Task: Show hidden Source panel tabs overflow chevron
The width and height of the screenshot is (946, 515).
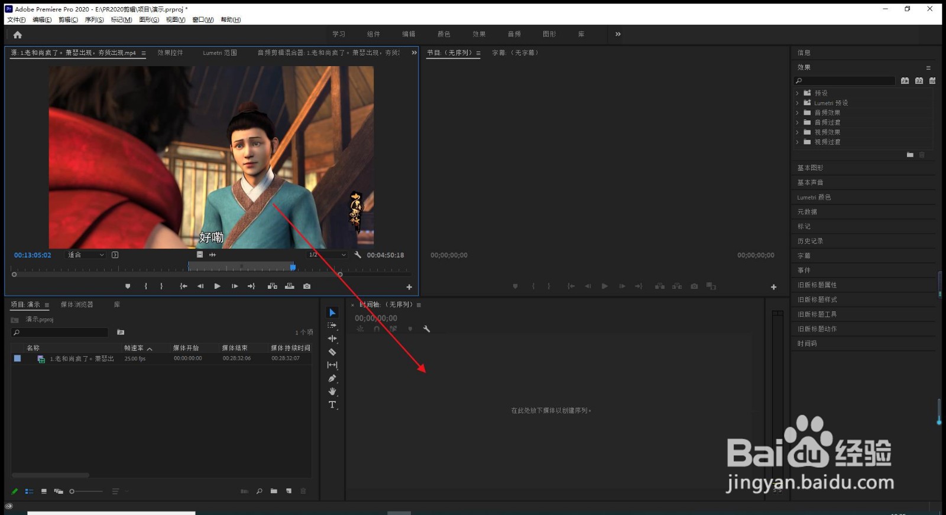Action: pyautogui.click(x=414, y=53)
